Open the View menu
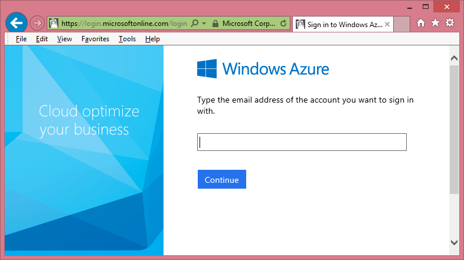The width and height of the screenshot is (464, 260). coord(64,39)
